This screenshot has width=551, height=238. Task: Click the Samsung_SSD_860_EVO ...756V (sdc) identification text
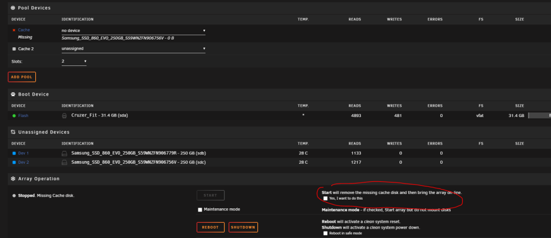click(x=138, y=162)
